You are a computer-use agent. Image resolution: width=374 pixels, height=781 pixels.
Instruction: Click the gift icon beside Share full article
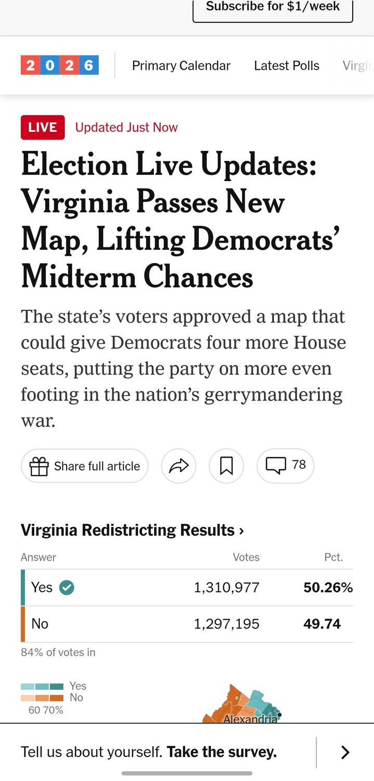(39, 467)
